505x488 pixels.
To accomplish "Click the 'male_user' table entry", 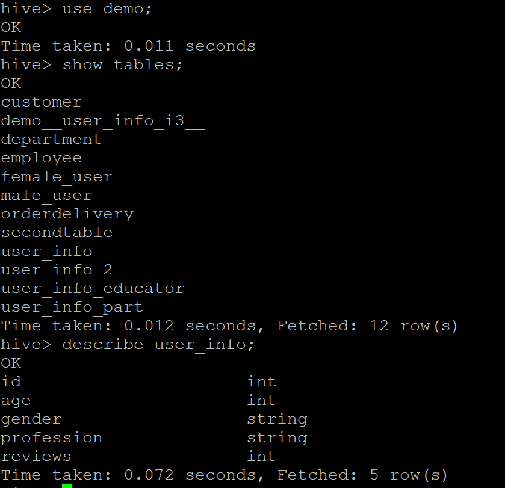I will pyautogui.click(x=47, y=196).
